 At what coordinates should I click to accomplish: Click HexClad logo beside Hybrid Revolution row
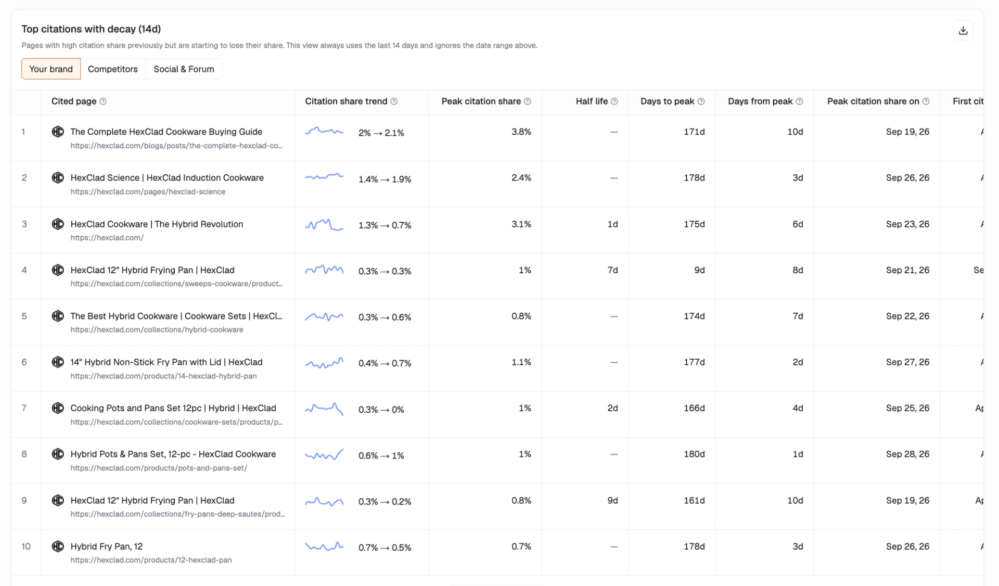(58, 224)
